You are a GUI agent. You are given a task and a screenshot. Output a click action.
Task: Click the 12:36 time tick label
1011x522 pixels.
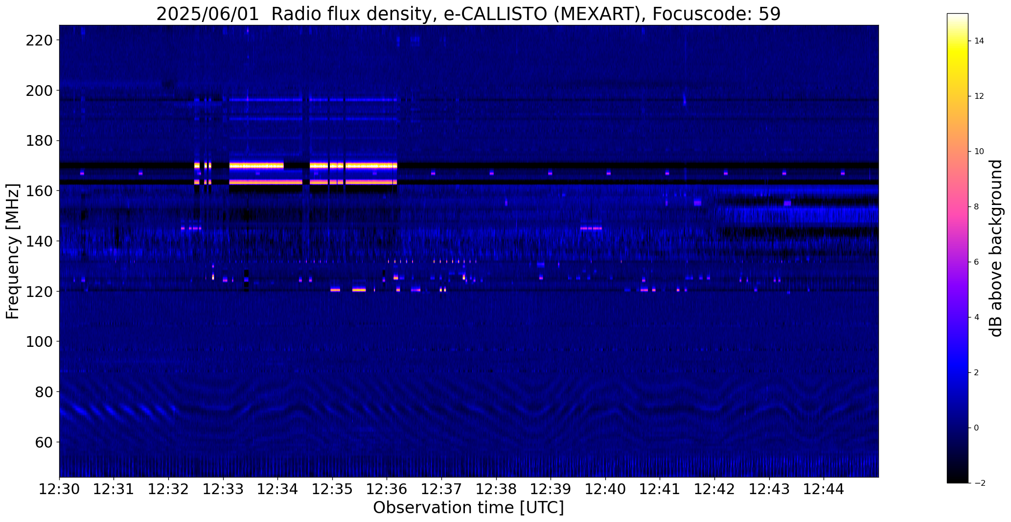[x=387, y=489]
